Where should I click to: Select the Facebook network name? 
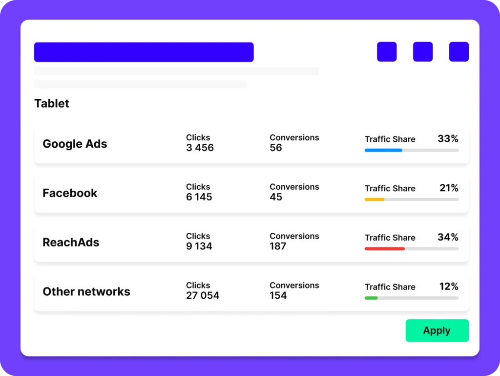click(x=70, y=193)
